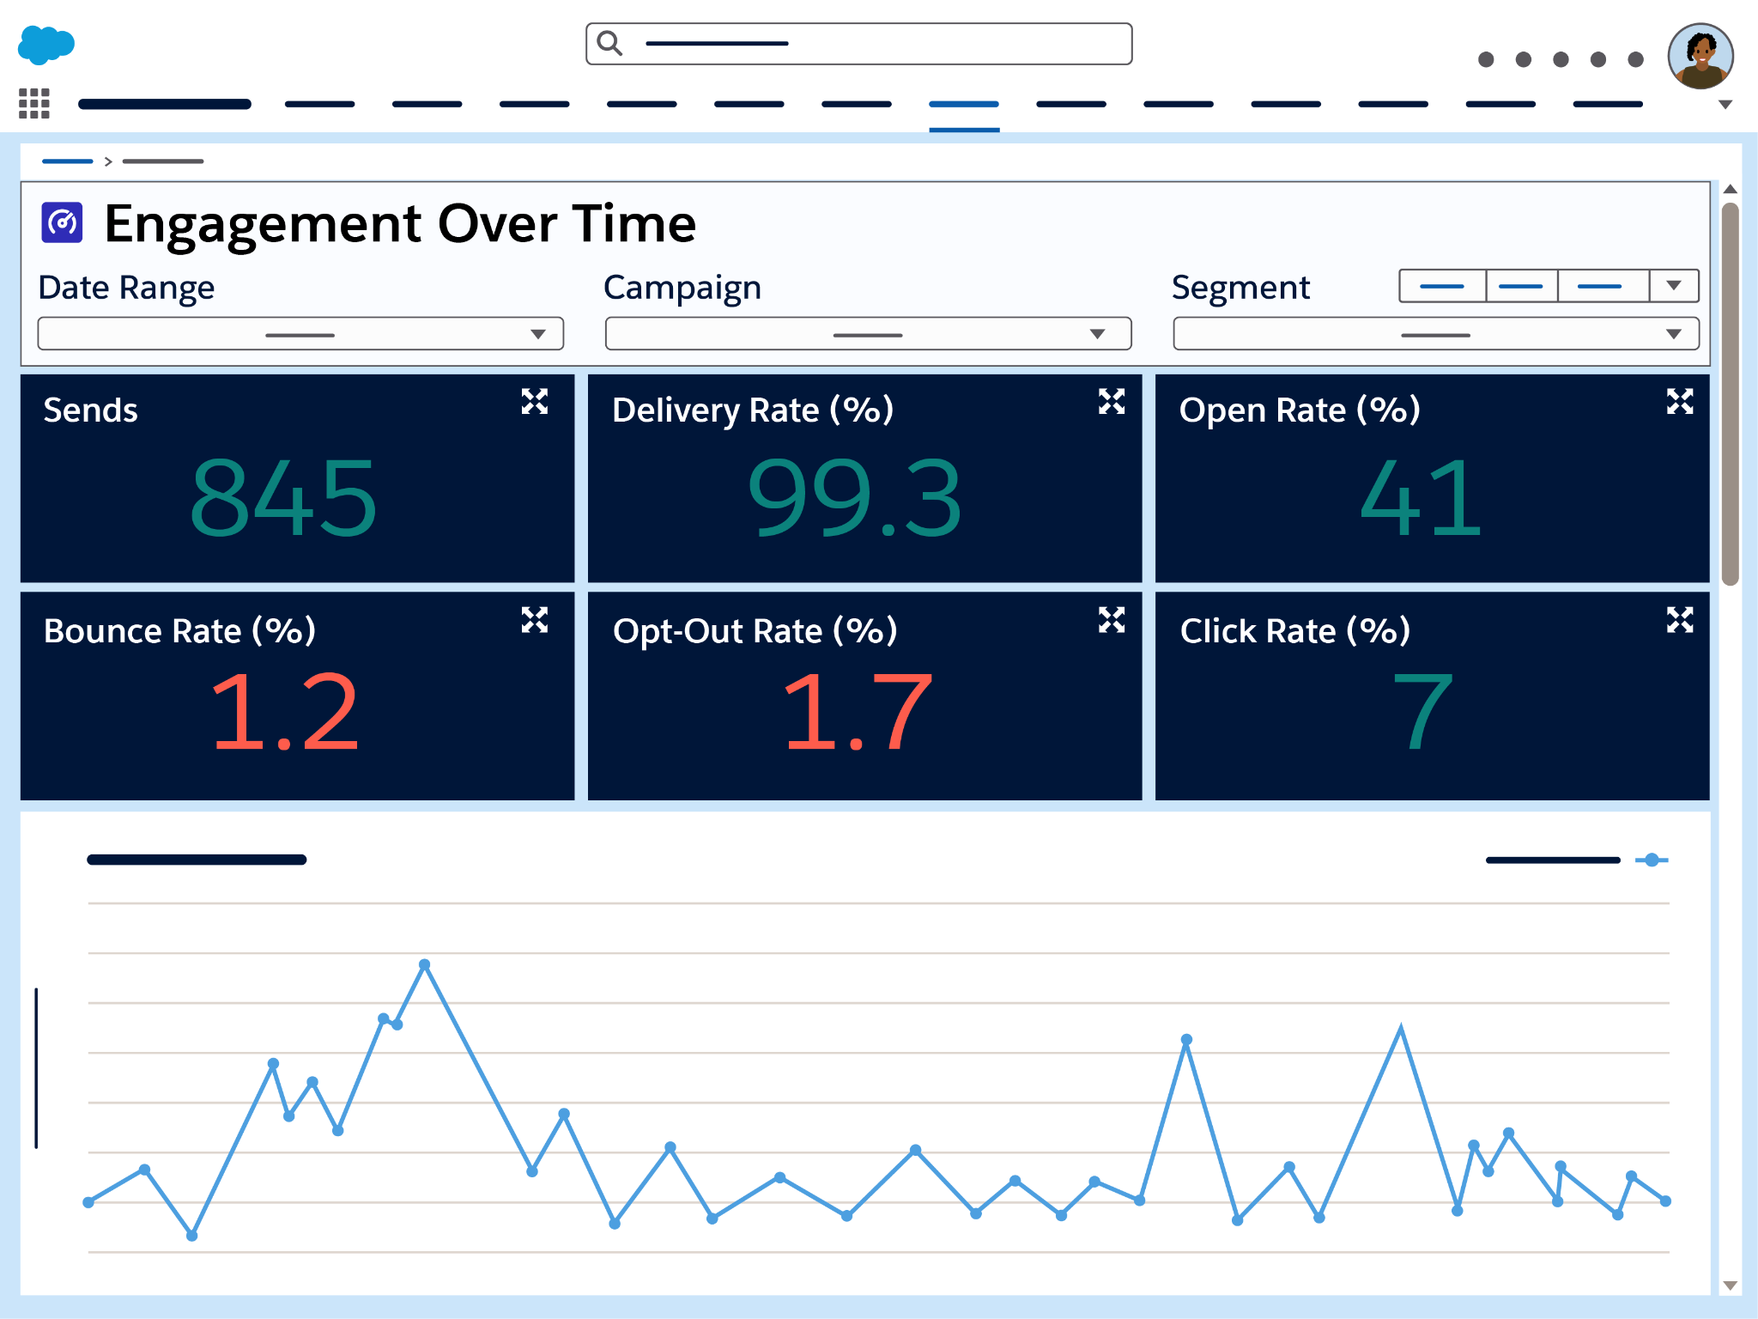
Task: Click the magnifier icon in the search bar
Action: tap(609, 43)
